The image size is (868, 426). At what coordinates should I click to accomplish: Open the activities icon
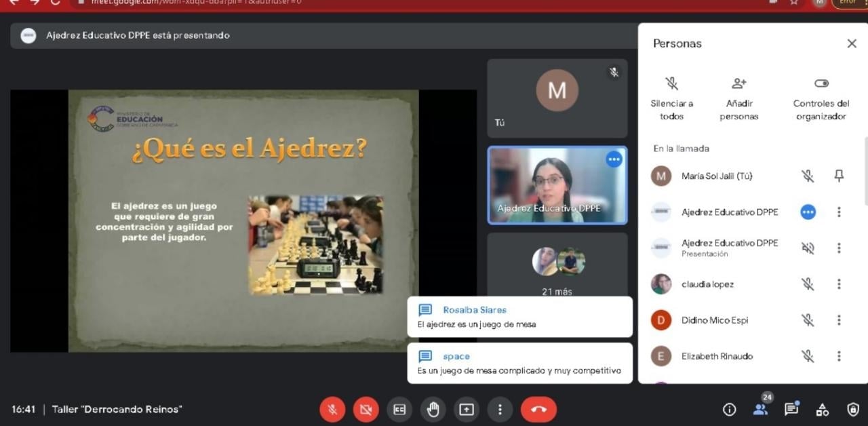tap(822, 410)
